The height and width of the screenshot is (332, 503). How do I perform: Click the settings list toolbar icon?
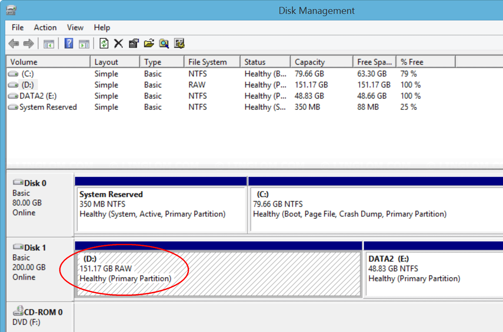[179, 43]
